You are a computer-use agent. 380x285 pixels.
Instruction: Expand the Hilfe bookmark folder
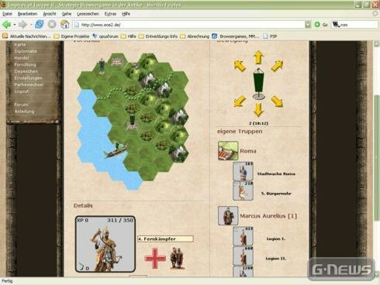tap(129, 36)
